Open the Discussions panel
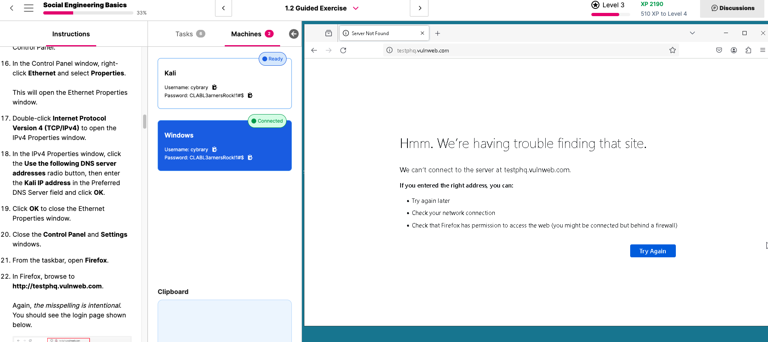Screen dimensions: 768x342 tap(732, 8)
